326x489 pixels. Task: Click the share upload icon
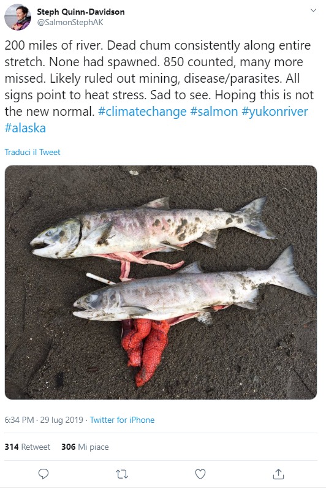tap(278, 474)
